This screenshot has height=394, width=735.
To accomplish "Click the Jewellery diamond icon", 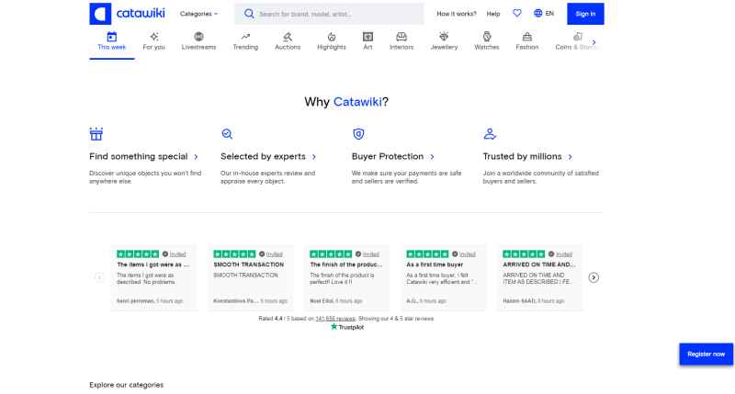I will (444, 37).
